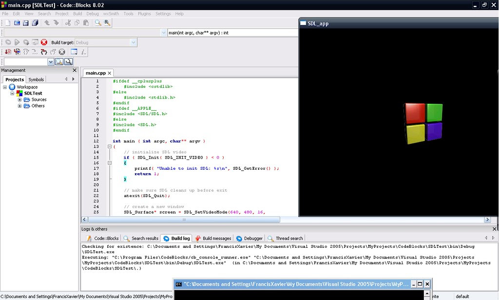Click the New file icon
Viewport: 499px width, 300px height.
(8, 23)
